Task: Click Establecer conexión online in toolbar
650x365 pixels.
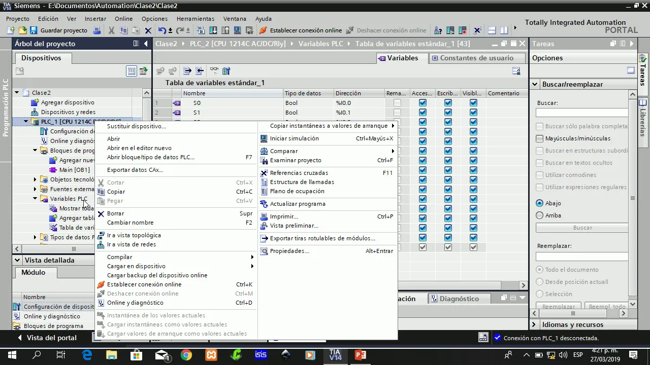Action: click(300, 30)
